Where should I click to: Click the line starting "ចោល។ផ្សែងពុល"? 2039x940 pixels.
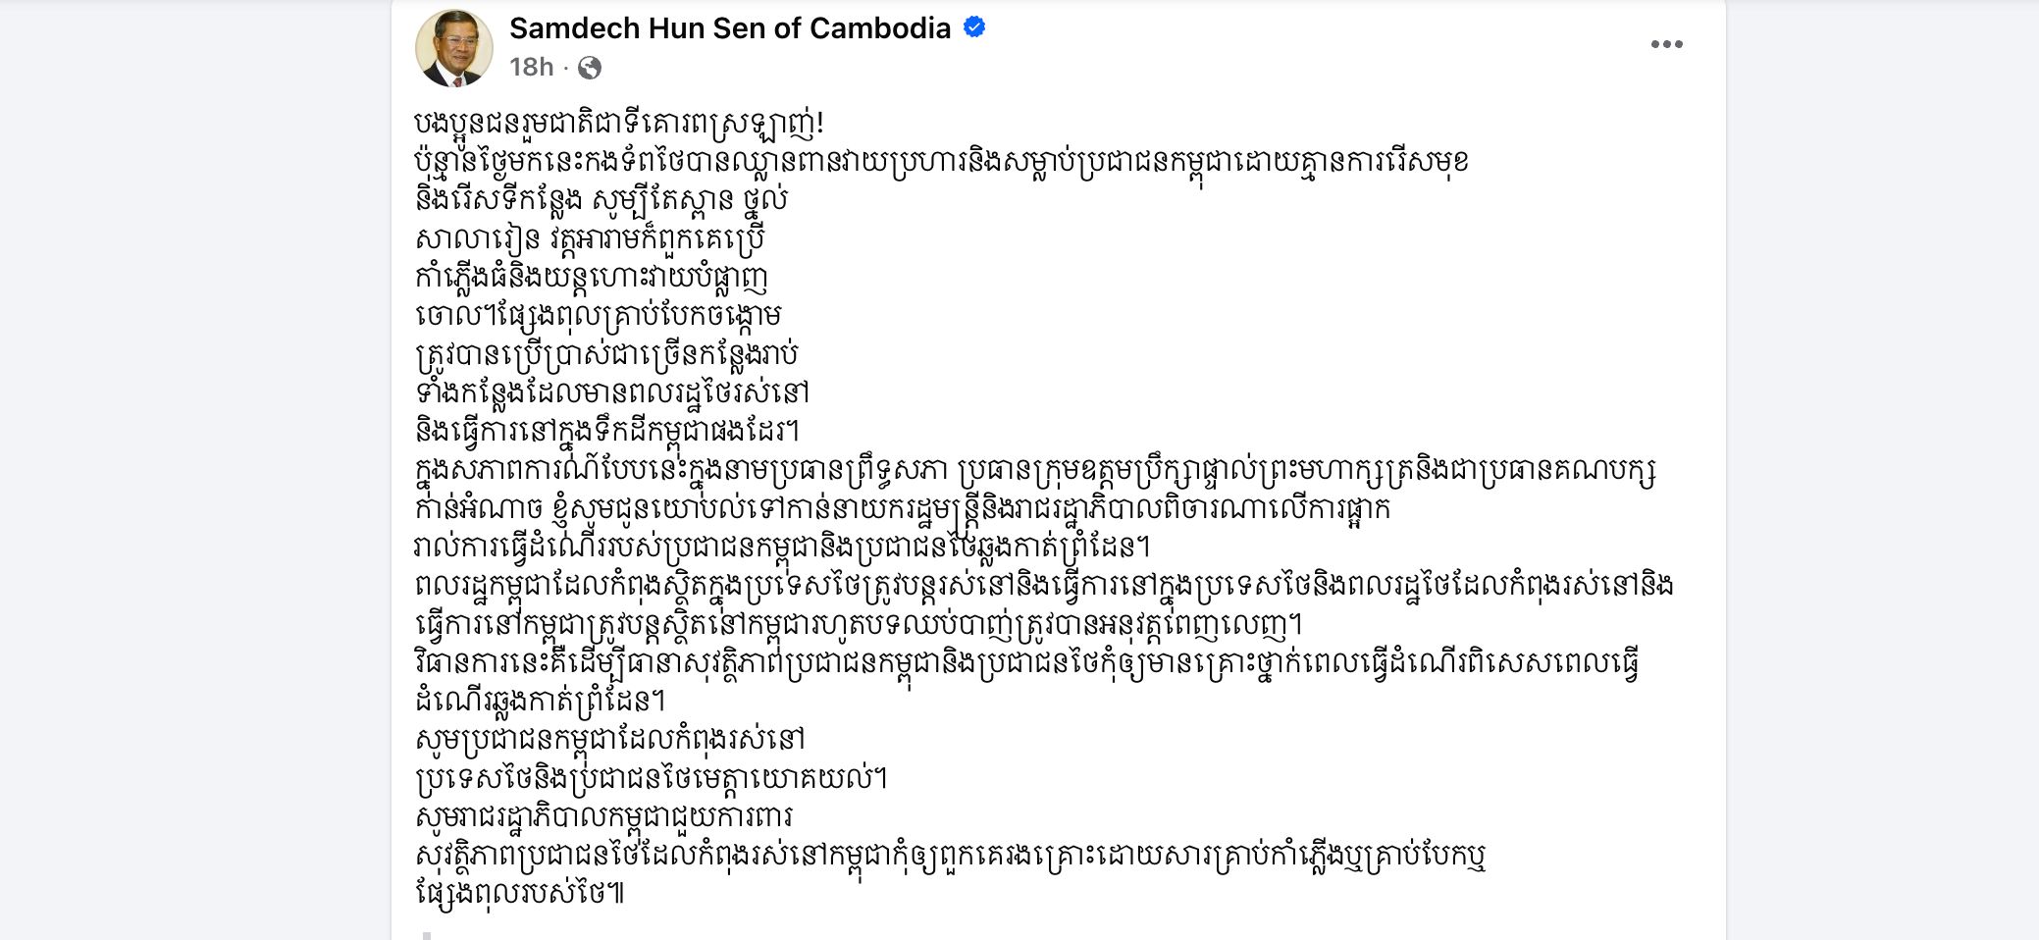click(599, 316)
